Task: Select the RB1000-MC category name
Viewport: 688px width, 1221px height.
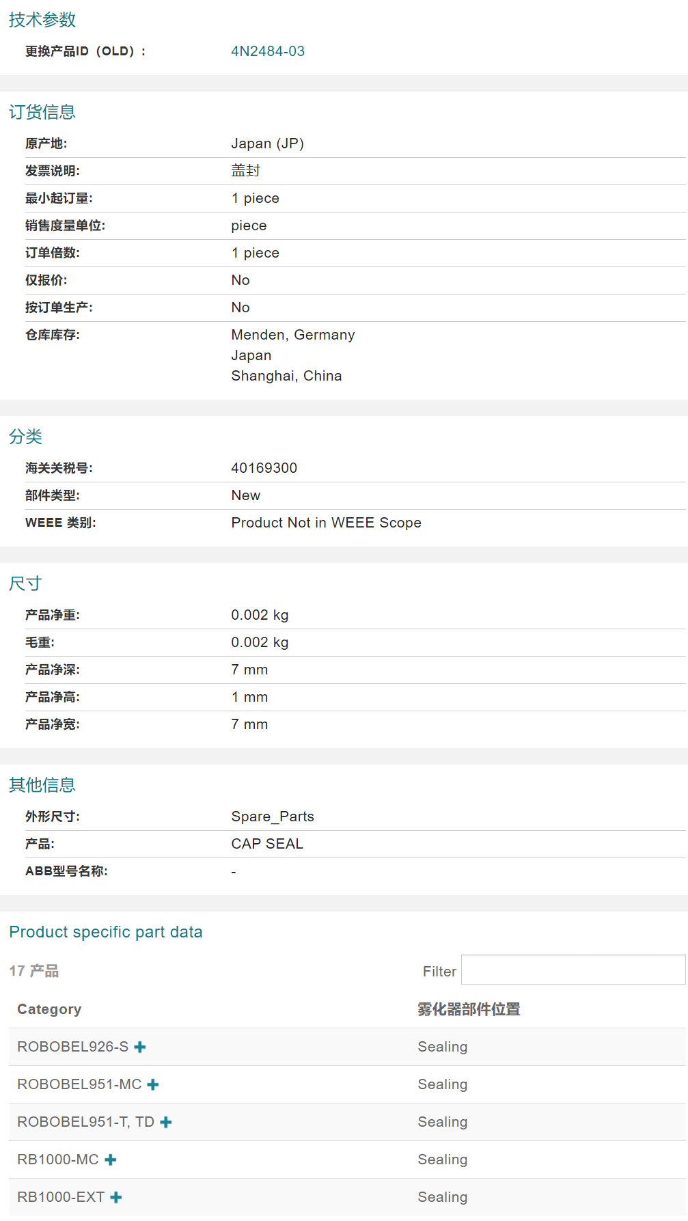Action: (x=58, y=1160)
